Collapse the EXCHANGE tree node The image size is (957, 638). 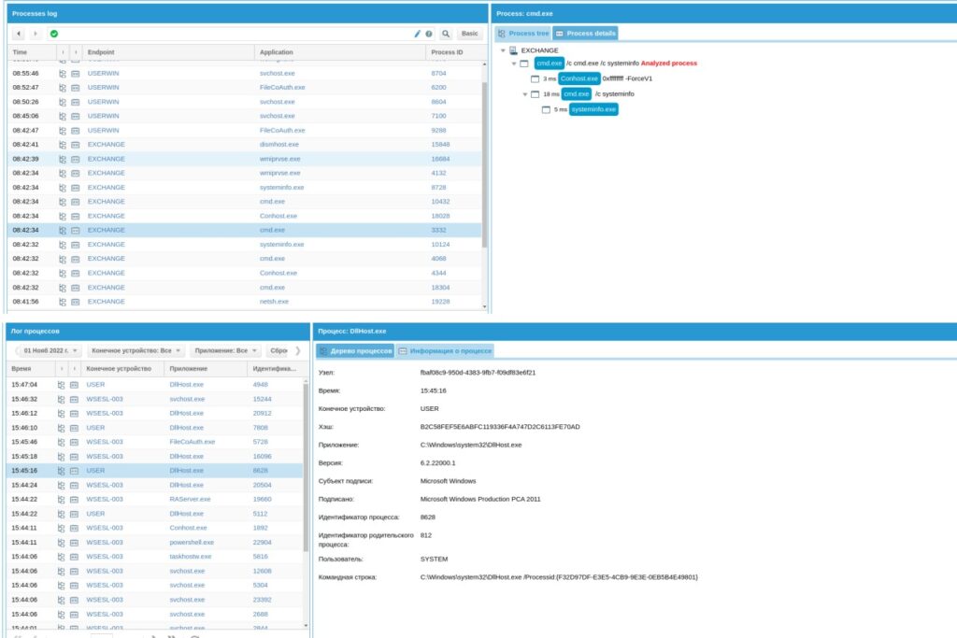[x=504, y=50]
